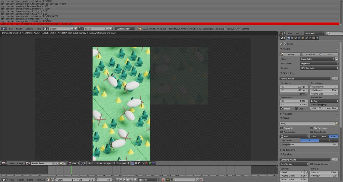
Task: Open the Window menu
Action: [x=29, y=29]
